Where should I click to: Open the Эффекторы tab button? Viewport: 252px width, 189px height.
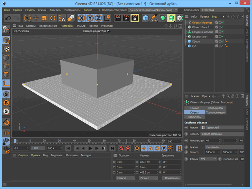195,117
